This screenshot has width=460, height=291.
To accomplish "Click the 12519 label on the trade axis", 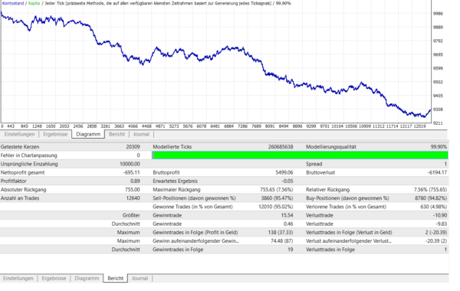I will click(419, 126).
